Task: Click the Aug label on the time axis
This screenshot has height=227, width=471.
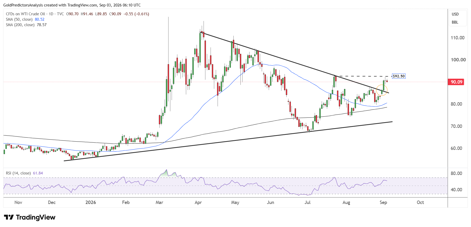Action: (x=346, y=202)
